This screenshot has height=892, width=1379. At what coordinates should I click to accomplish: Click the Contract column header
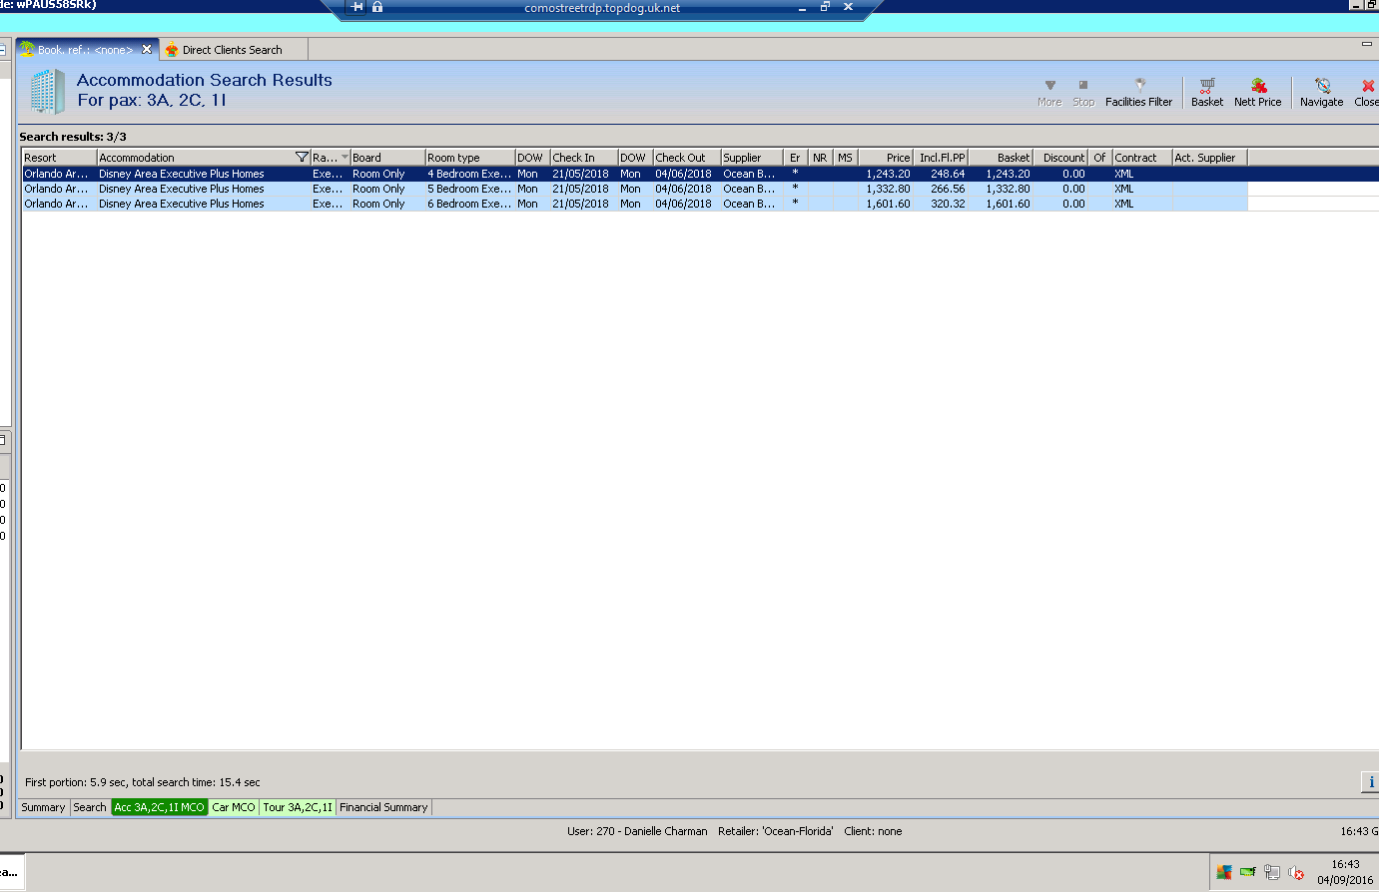(1142, 158)
